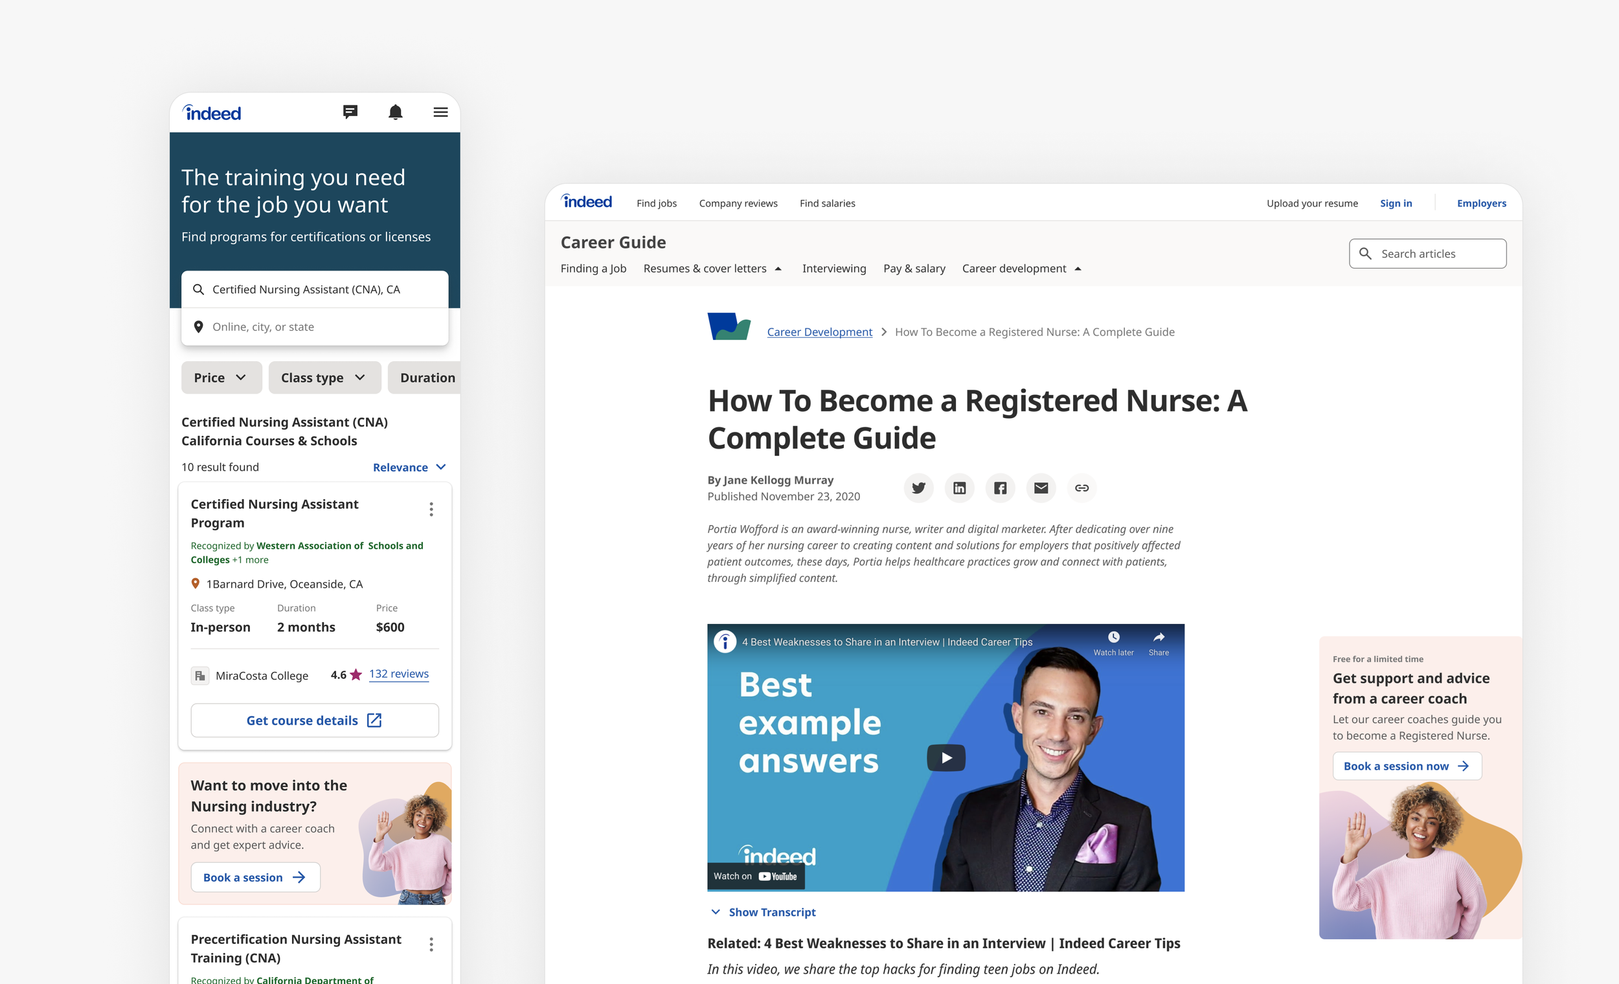Play the Best example answers video
The width and height of the screenshot is (1619, 984).
coord(945,757)
